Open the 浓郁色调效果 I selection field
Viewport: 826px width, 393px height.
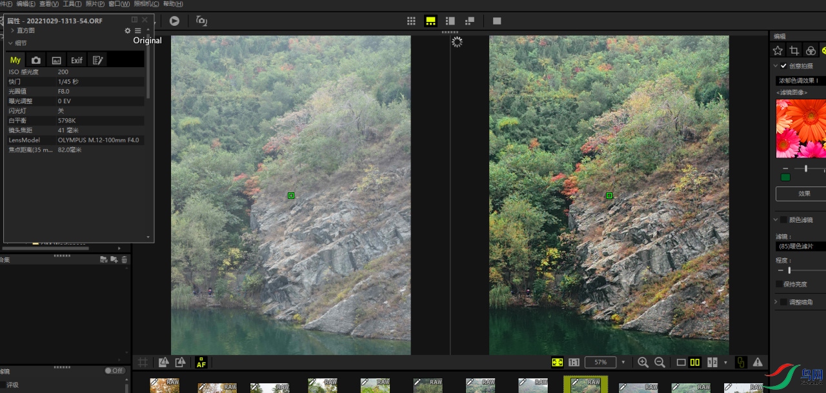(x=800, y=81)
